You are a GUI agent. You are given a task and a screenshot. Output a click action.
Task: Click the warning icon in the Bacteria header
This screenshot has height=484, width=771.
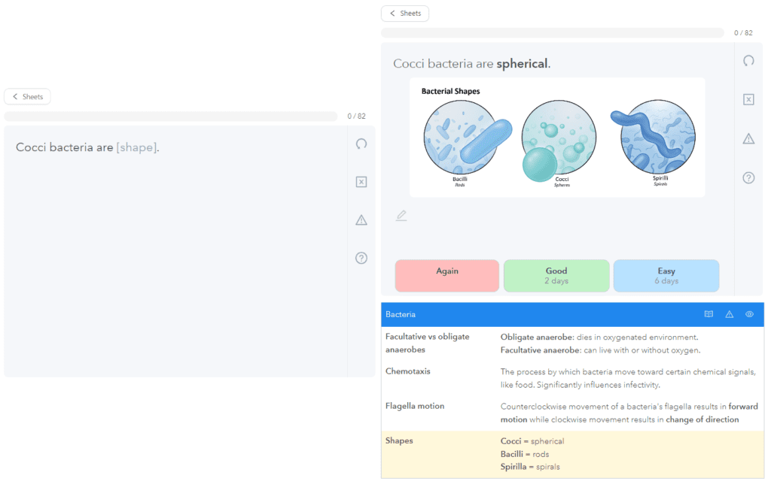[729, 314]
